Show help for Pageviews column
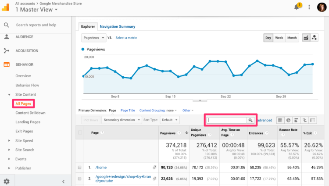 (x=179, y=133)
